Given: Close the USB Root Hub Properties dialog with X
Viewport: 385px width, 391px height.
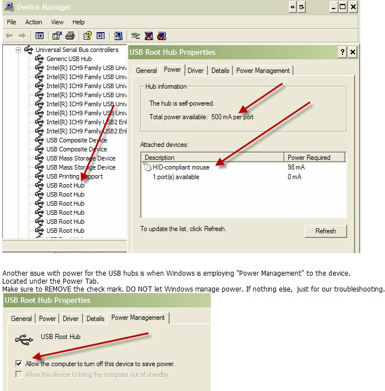Looking at the screenshot, I should (353, 52).
